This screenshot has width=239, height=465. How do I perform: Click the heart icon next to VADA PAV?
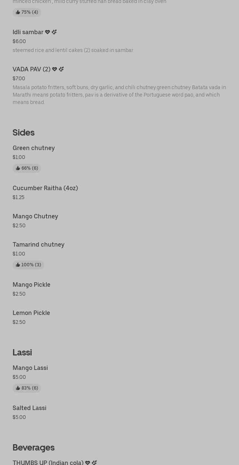[55, 69]
